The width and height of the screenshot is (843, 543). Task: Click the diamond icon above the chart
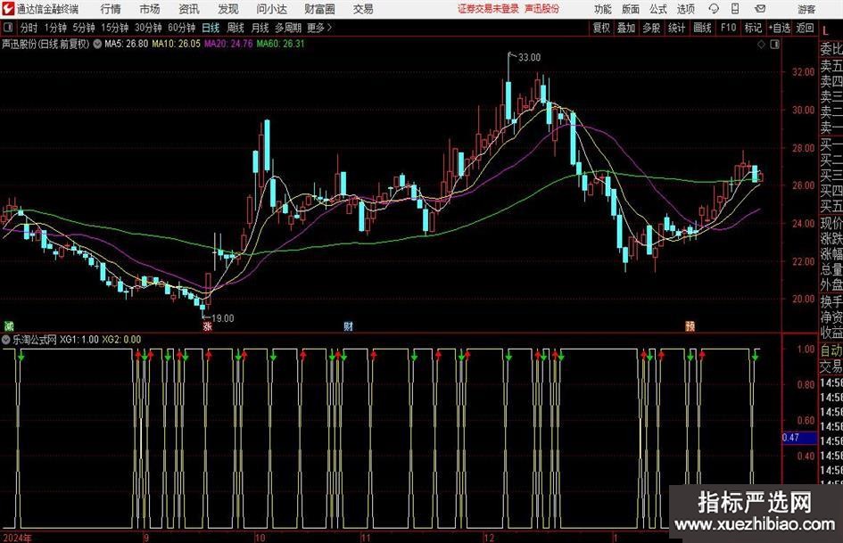click(761, 45)
